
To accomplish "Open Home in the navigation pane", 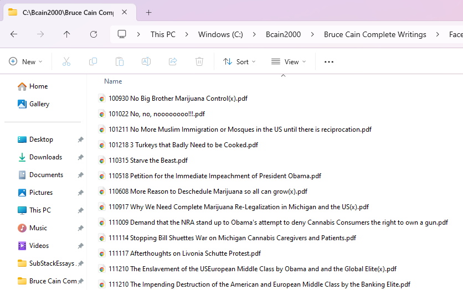I will click(x=38, y=86).
